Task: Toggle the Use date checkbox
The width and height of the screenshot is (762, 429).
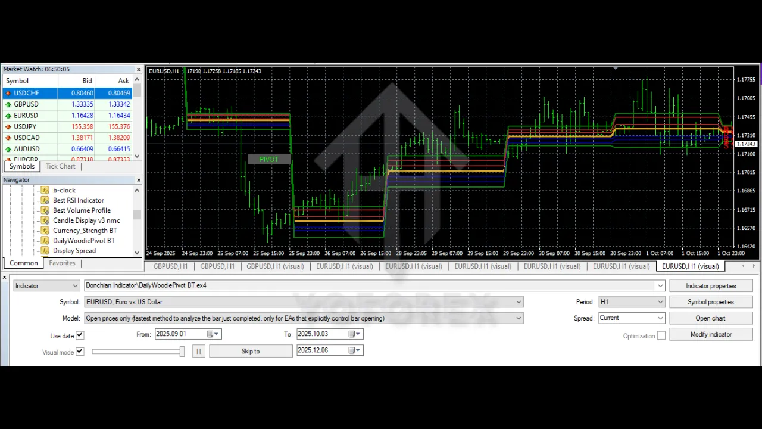Action: point(80,335)
